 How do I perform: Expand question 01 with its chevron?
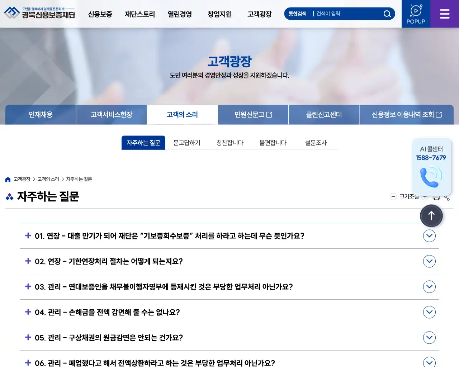(x=429, y=236)
